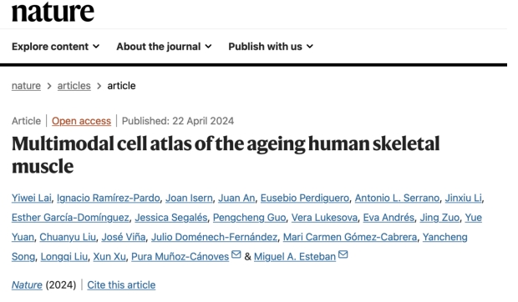Click Cite this article link
Screen dimensions: 518x302
tap(121, 284)
